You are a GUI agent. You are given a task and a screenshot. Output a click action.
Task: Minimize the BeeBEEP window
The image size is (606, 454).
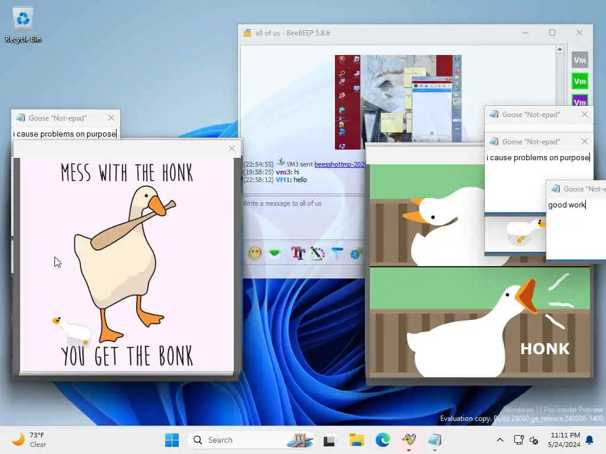(526, 33)
